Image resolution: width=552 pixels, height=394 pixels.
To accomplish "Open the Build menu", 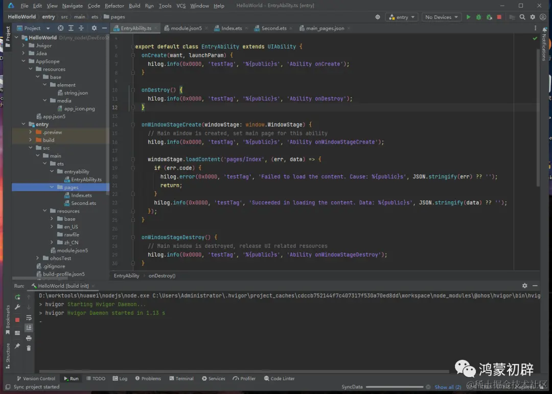I will tap(134, 6).
